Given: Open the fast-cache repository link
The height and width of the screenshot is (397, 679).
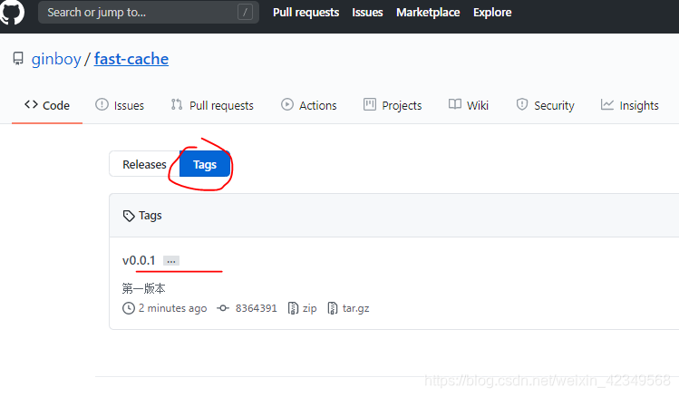Looking at the screenshot, I should click(131, 59).
